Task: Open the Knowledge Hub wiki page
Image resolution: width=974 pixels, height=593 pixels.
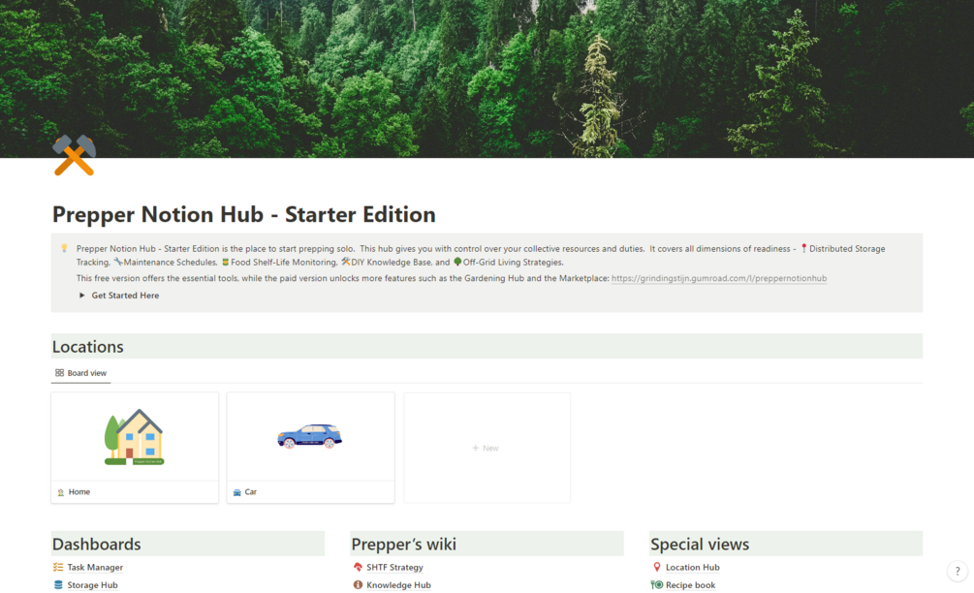Action: pos(397,585)
